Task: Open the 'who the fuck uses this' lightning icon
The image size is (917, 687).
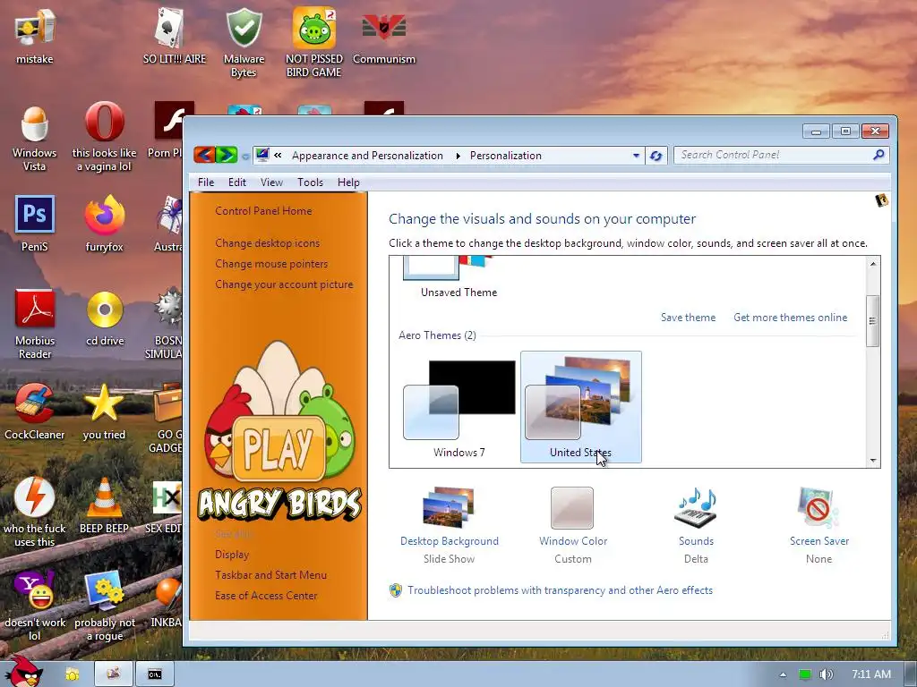Action: [x=35, y=513]
